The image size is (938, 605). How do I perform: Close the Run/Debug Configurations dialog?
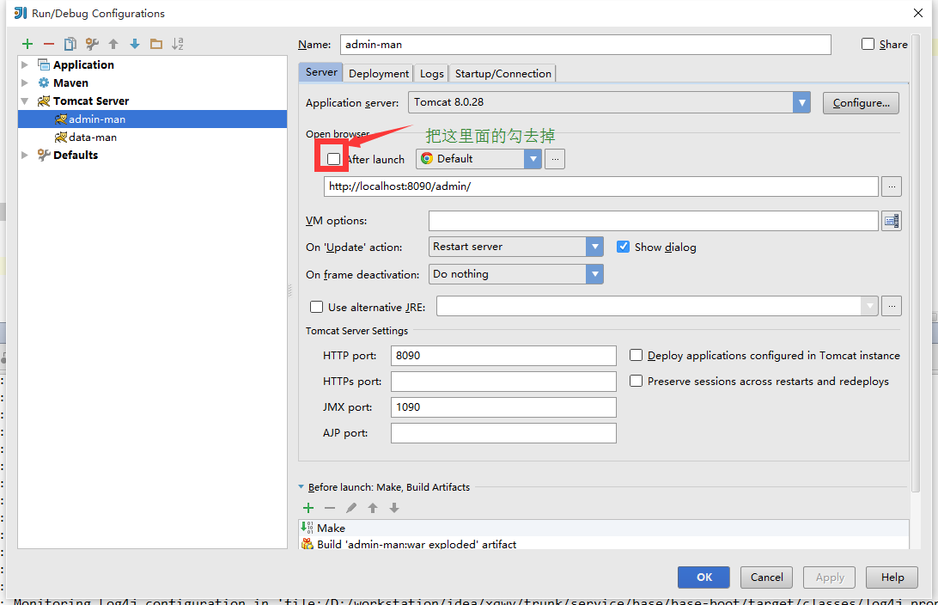pos(918,13)
